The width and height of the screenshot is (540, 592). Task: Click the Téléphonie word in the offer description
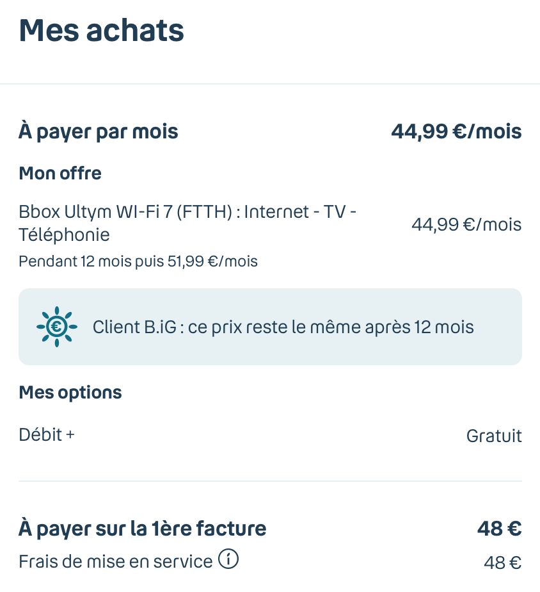[64, 234]
